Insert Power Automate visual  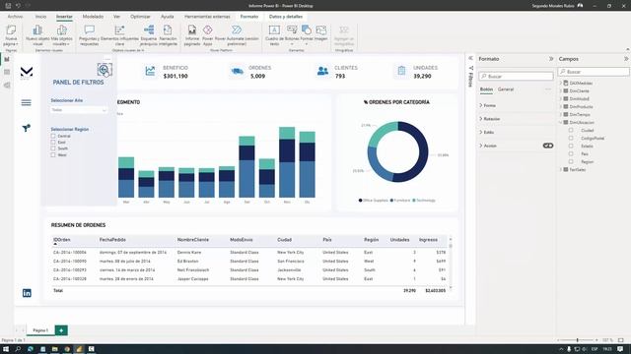pos(237,35)
